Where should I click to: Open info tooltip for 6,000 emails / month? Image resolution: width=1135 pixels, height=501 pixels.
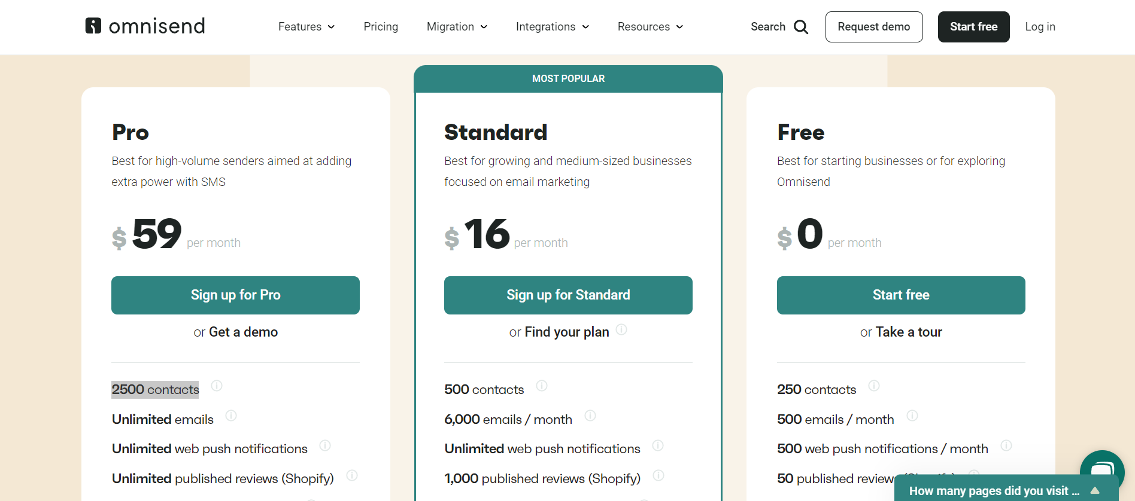[x=590, y=416]
